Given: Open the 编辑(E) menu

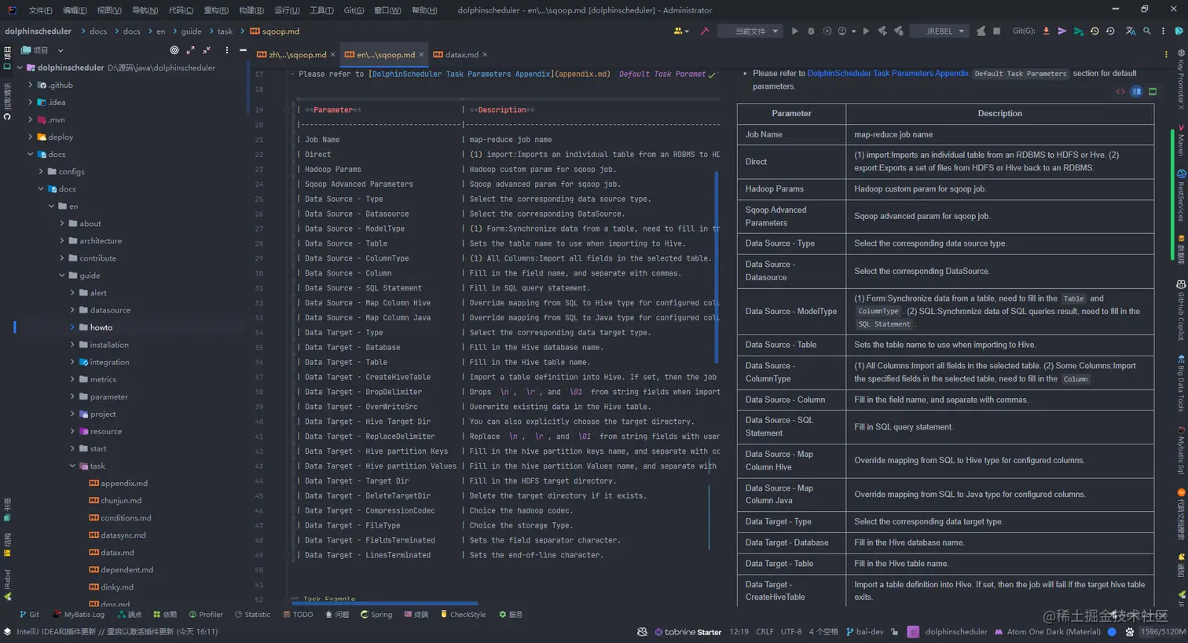Looking at the screenshot, I should [75, 10].
